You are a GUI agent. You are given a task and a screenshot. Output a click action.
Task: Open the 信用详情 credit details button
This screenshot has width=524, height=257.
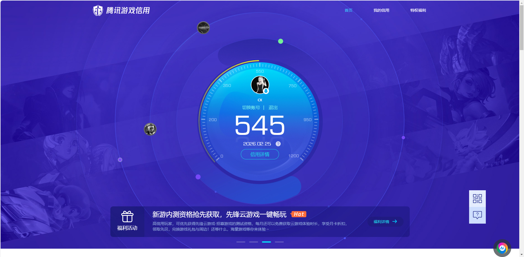tap(259, 154)
